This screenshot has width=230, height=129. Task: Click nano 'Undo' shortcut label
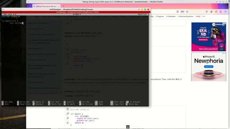coord(101,102)
